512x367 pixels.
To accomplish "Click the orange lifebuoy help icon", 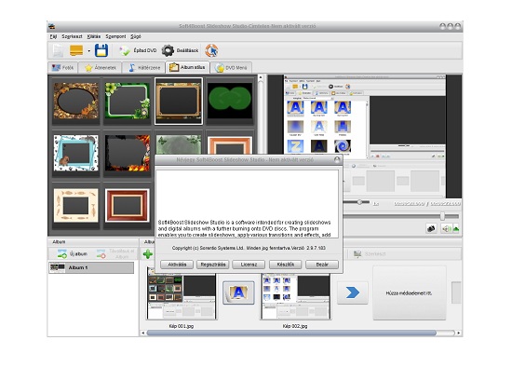I will click(211, 50).
